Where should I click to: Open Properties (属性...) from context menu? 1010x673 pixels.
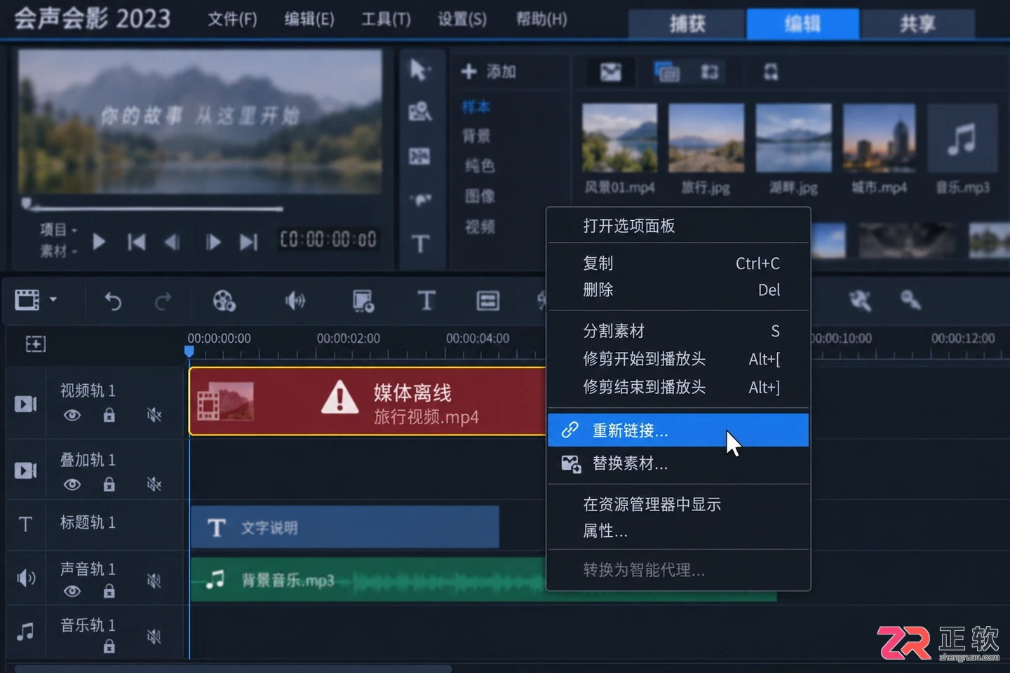(678, 531)
